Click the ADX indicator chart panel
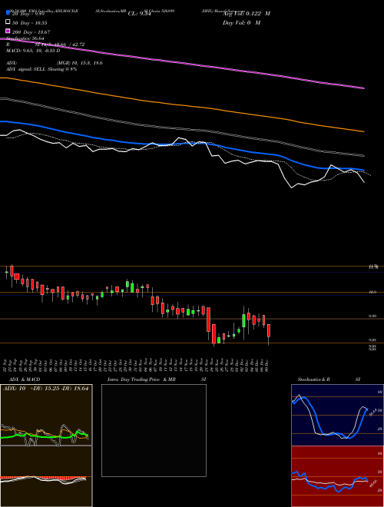Image resolution: width=384 pixels, height=507 pixels. pos(46,415)
